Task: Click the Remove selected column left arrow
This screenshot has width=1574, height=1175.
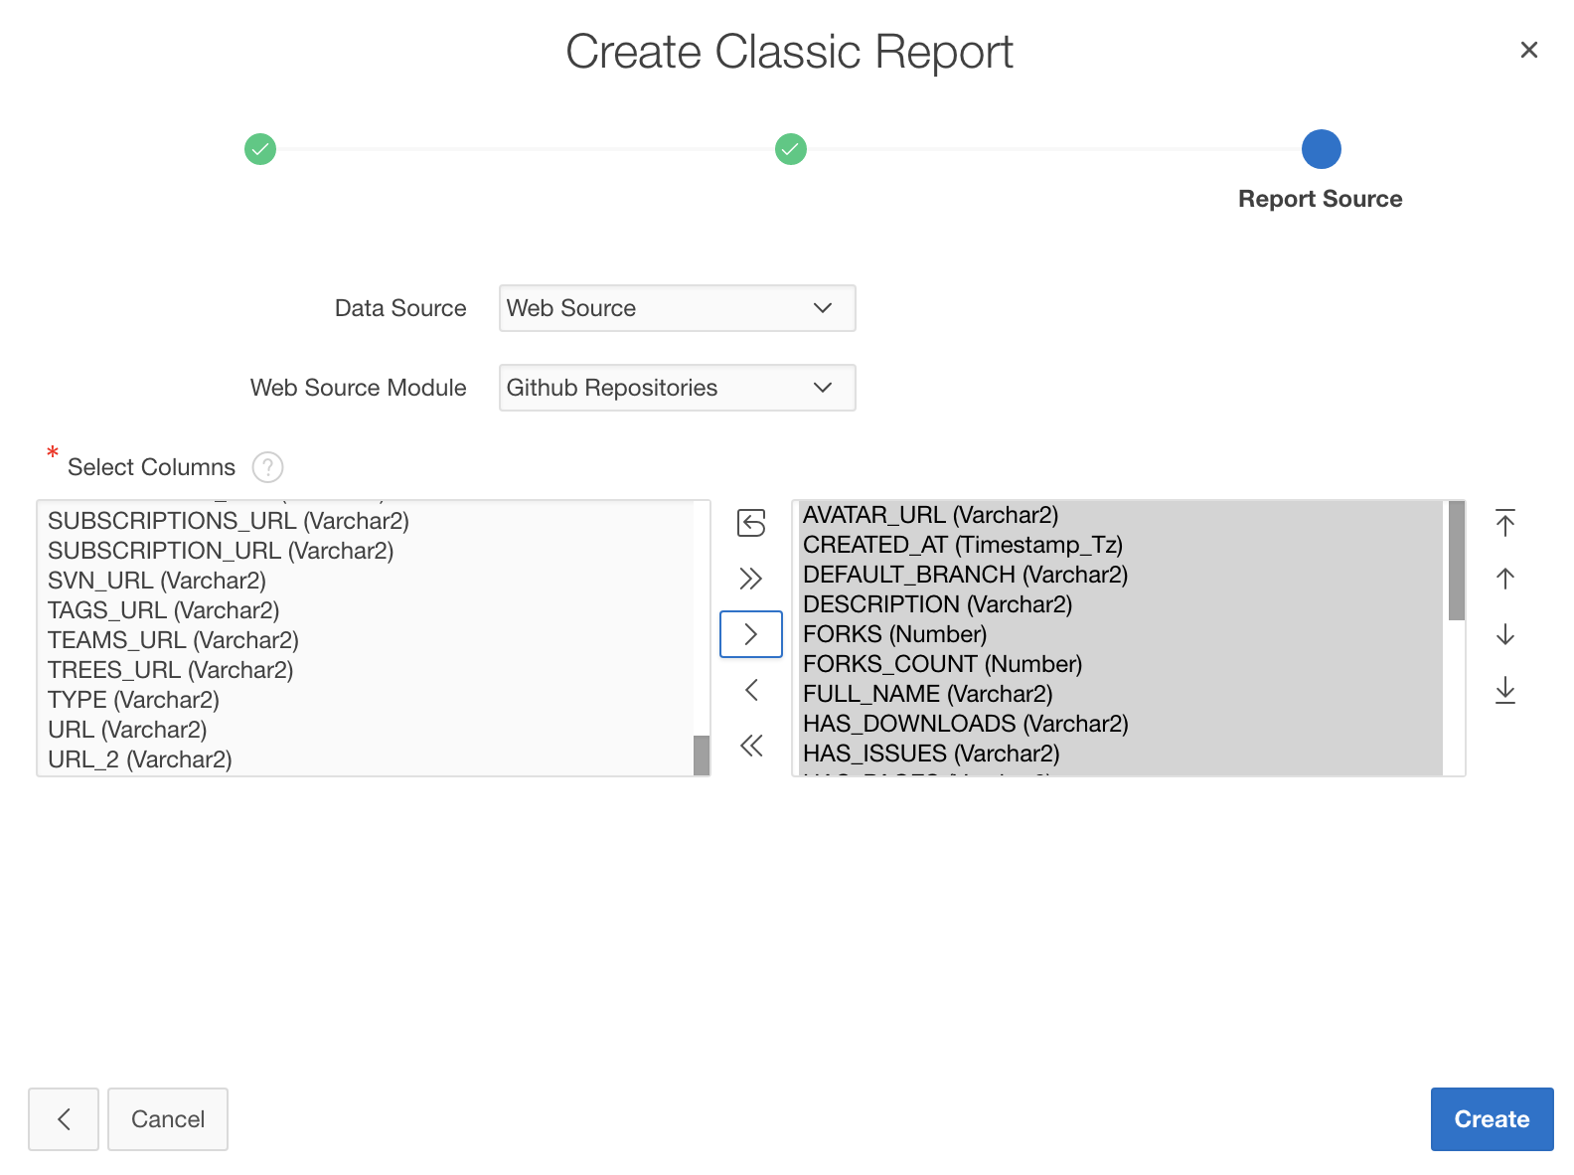Action: [x=751, y=690]
